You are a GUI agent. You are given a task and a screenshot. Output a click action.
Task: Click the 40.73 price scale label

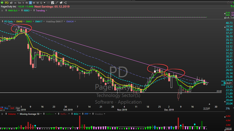[x=229, y=23]
